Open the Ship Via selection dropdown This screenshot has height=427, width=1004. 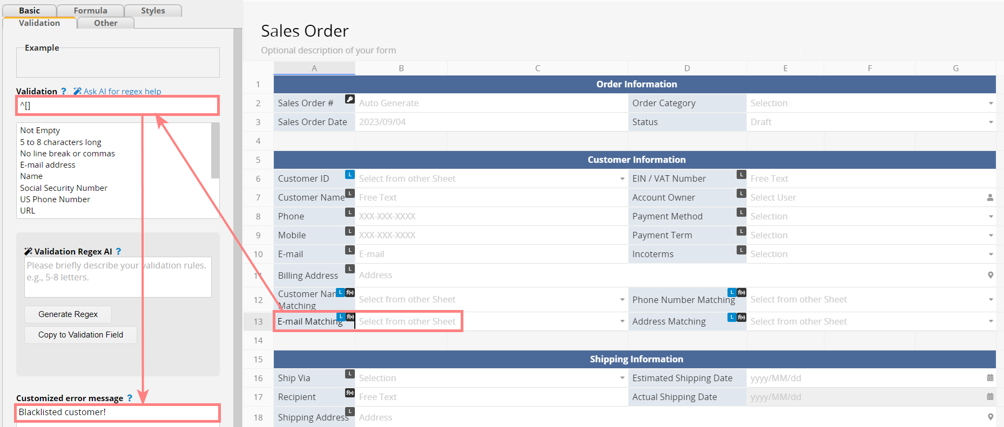pyautogui.click(x=622, y=378)
